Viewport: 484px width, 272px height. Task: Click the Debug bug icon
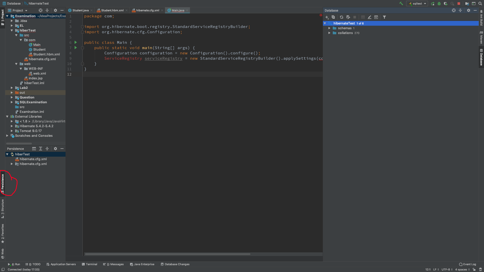(x=439, y=4)
